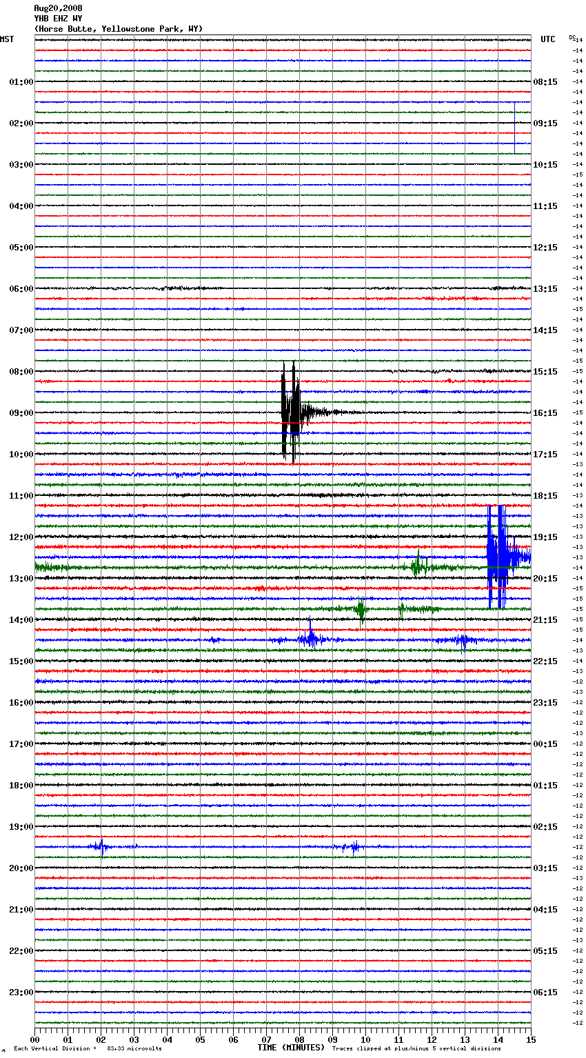Click the 10:15 UTC time label
586x1058 pixels.
pos(545,165)
